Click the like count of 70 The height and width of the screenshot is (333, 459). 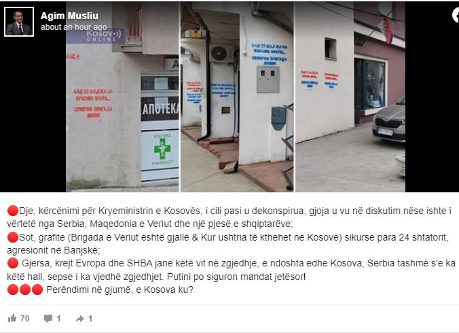[x=25, y=319]
